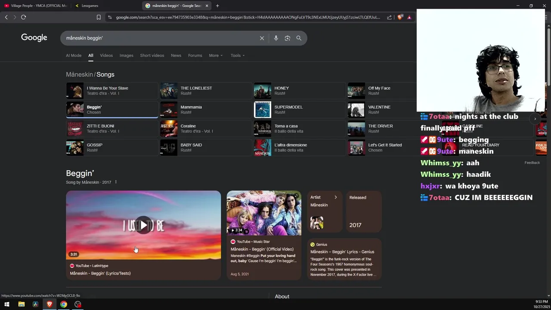Select the song THE LONELIEST
The height and width of the screenshot is (310, 551).
tap(206, 91)
